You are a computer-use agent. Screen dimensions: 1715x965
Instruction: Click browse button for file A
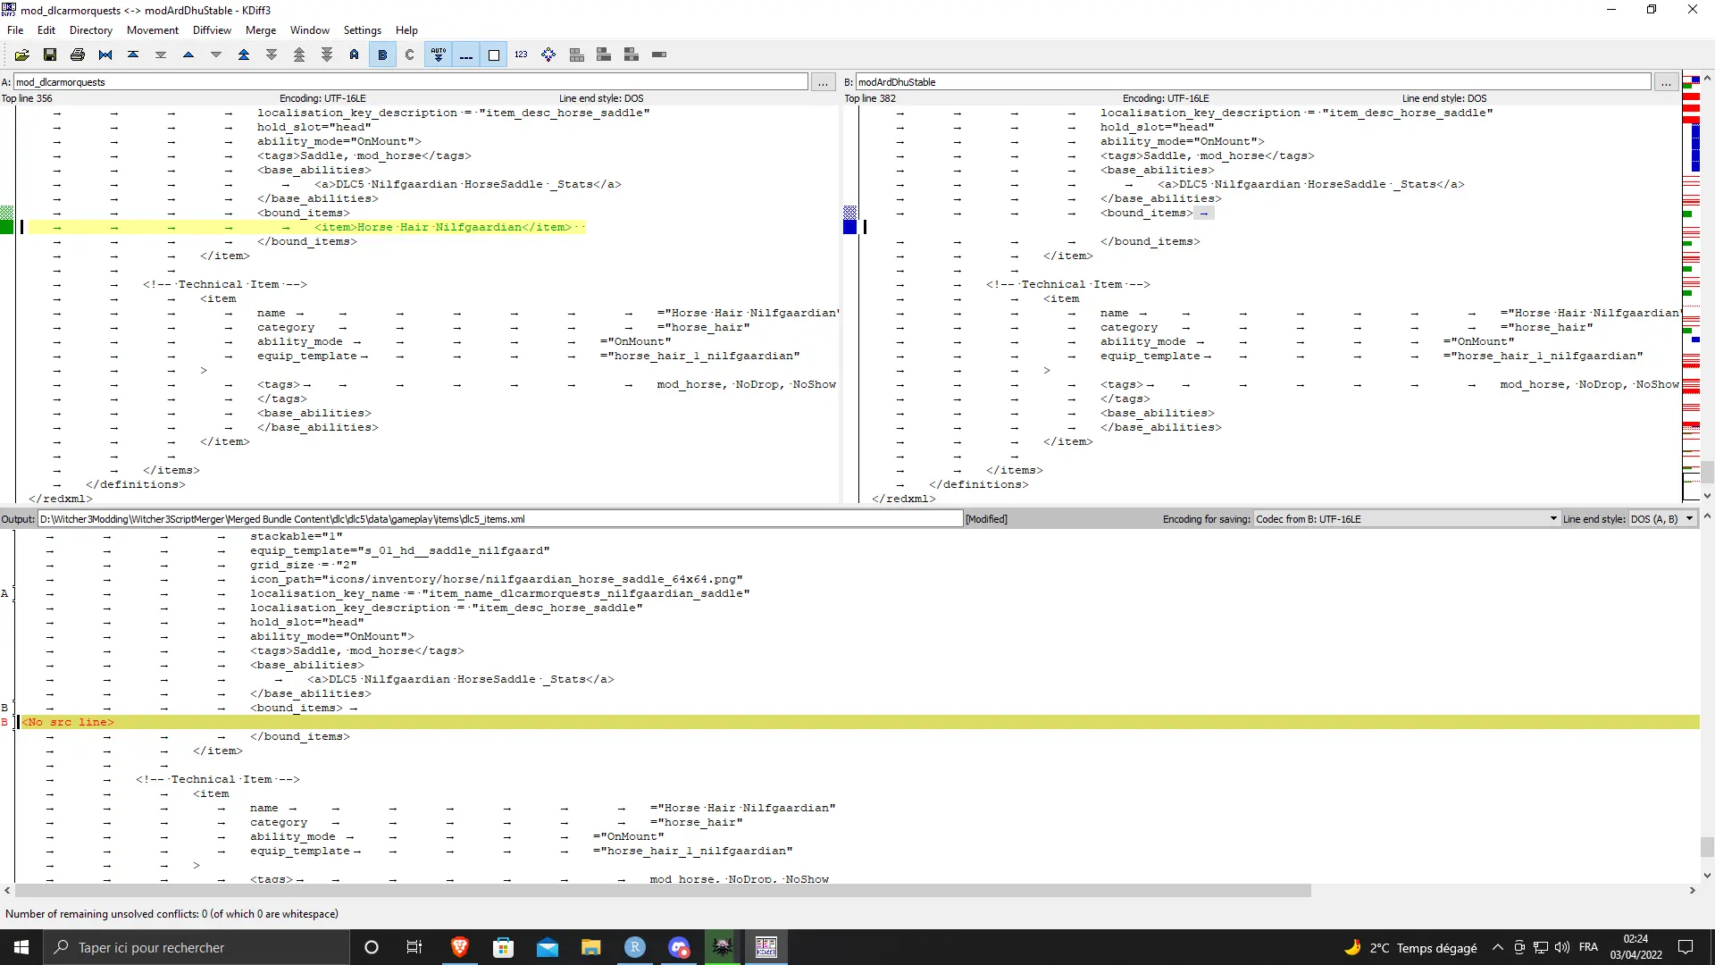(823, 81)
